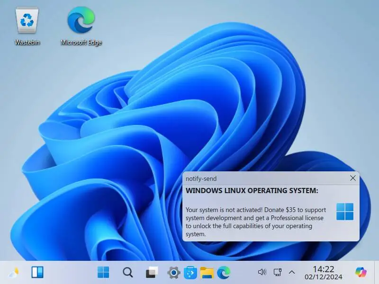Open the Copilot icon in taskbar corner
The height and width of the screenshot is (284, 379).
tap(361, 272)
